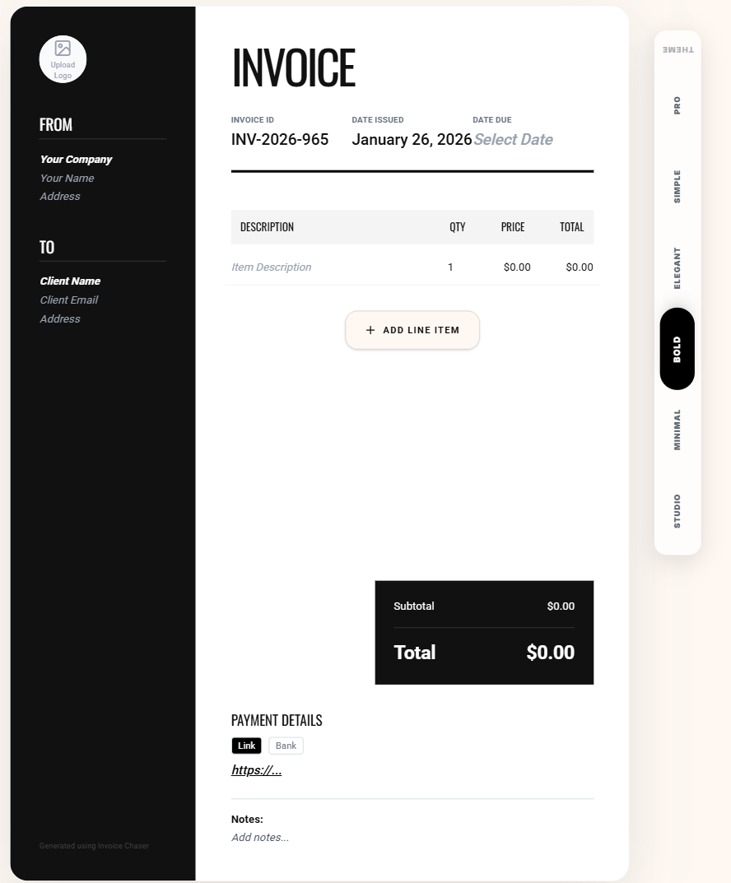Viewport: 731px width, 883px height.
Task: Open the Date Issued date picker
Action: (x=412, y=140)
